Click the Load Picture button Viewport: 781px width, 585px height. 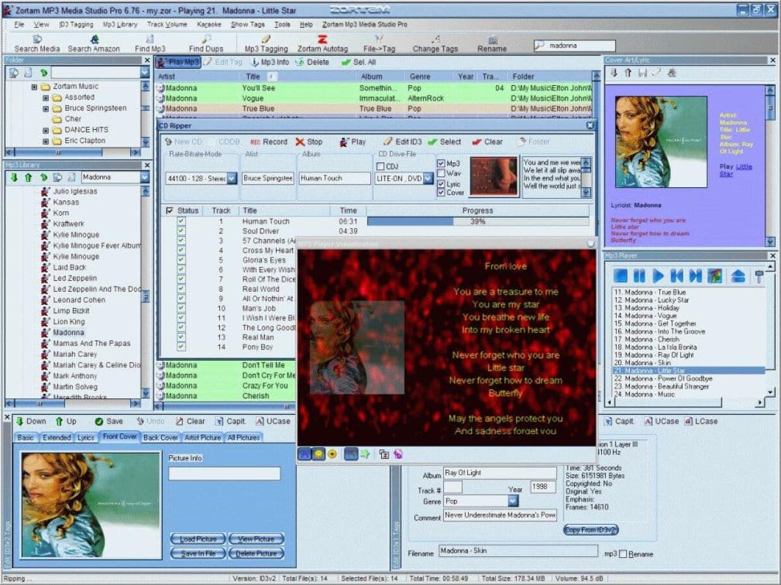coord(197,539)
